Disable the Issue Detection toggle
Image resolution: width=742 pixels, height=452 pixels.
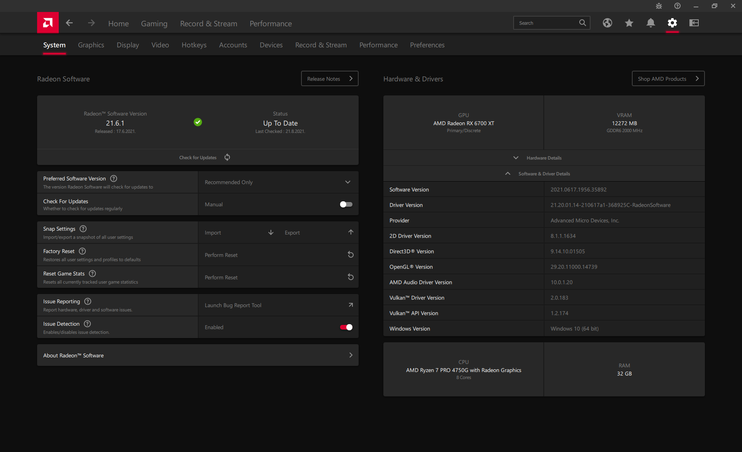(346, 327)
